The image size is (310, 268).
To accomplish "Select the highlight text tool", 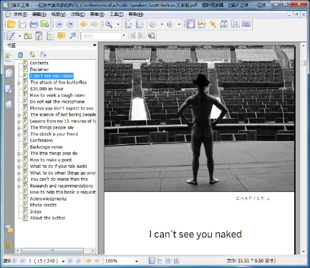I will tap(50, 36).
